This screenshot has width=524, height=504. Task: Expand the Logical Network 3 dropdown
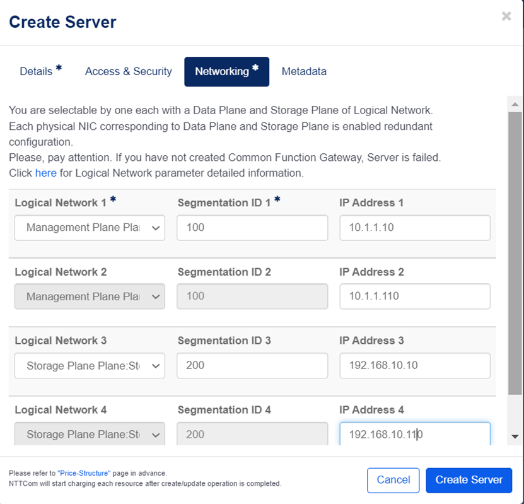(x=90, y=365)
